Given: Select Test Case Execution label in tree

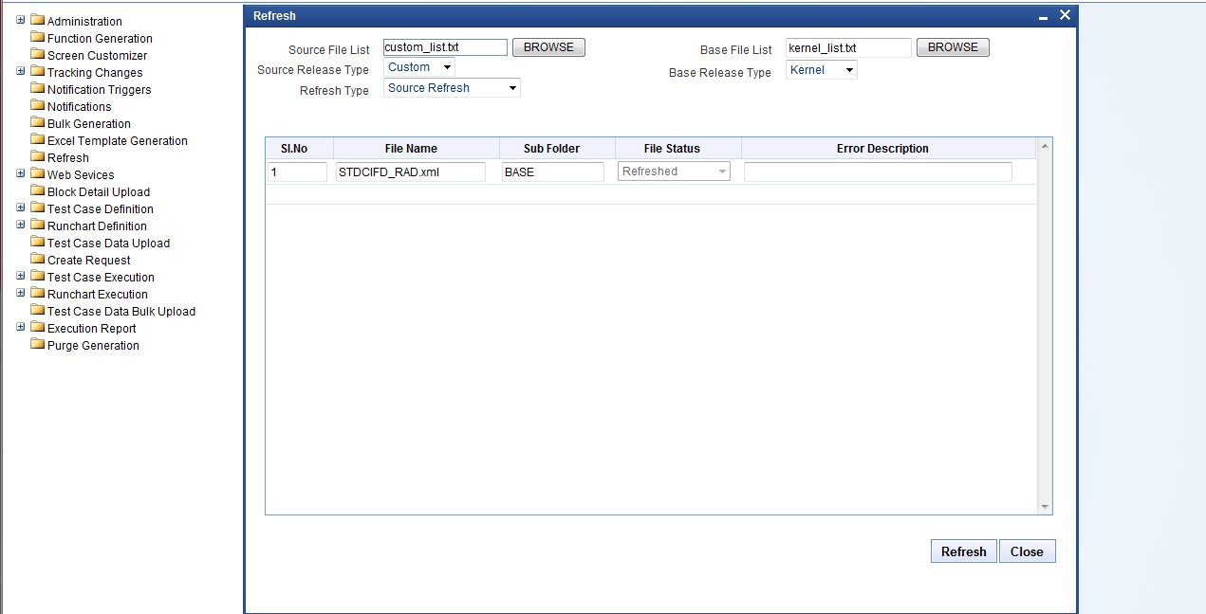Looking at the screenshot, I should coord(101,277).
